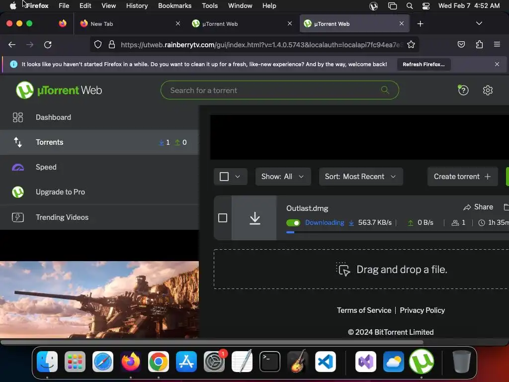Image resolution: width=509 pixels, height=382 pixels.
Task: Open Launchpad from the dock
Action: click(x=75, y=362)
